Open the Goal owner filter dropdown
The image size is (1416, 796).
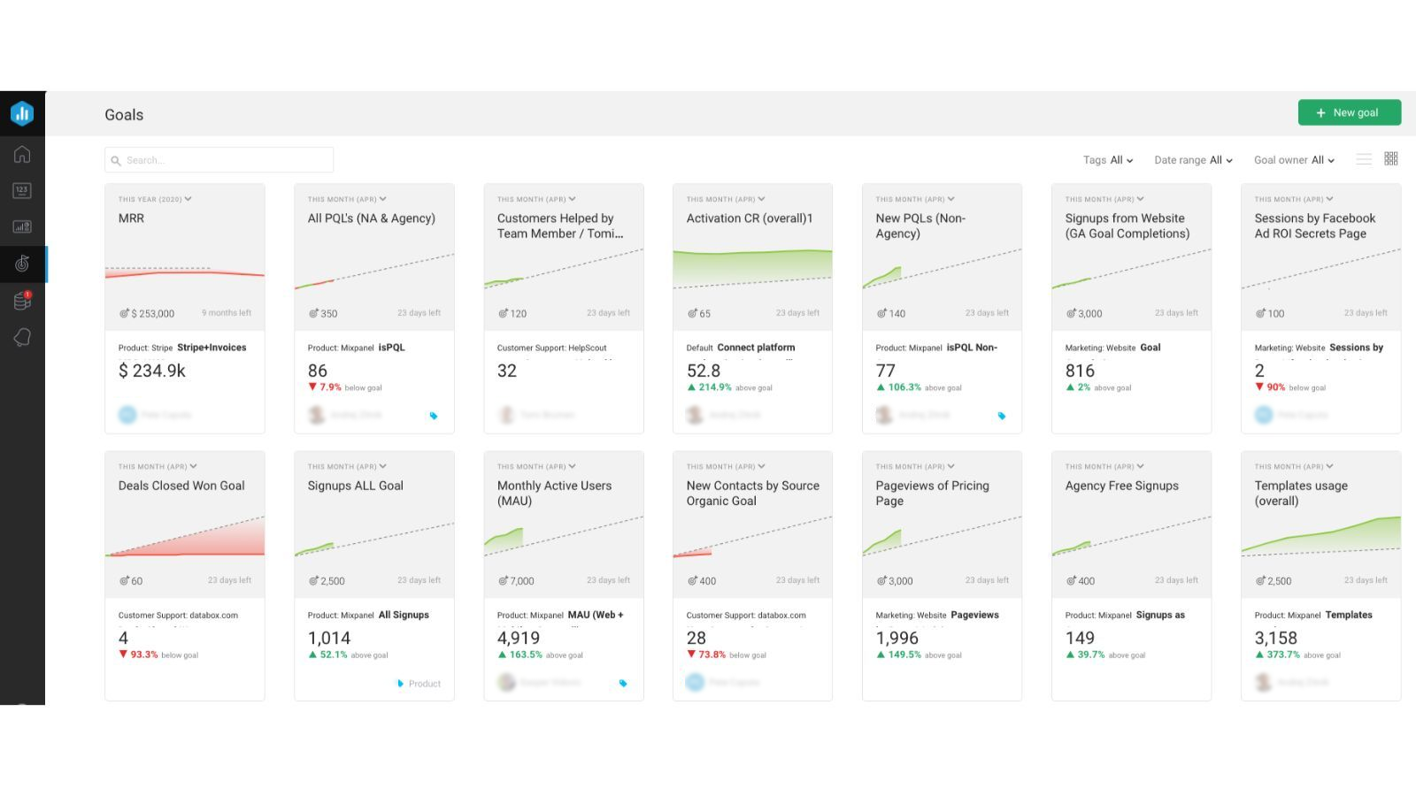pyautogui.click(x=1294, y=160)
